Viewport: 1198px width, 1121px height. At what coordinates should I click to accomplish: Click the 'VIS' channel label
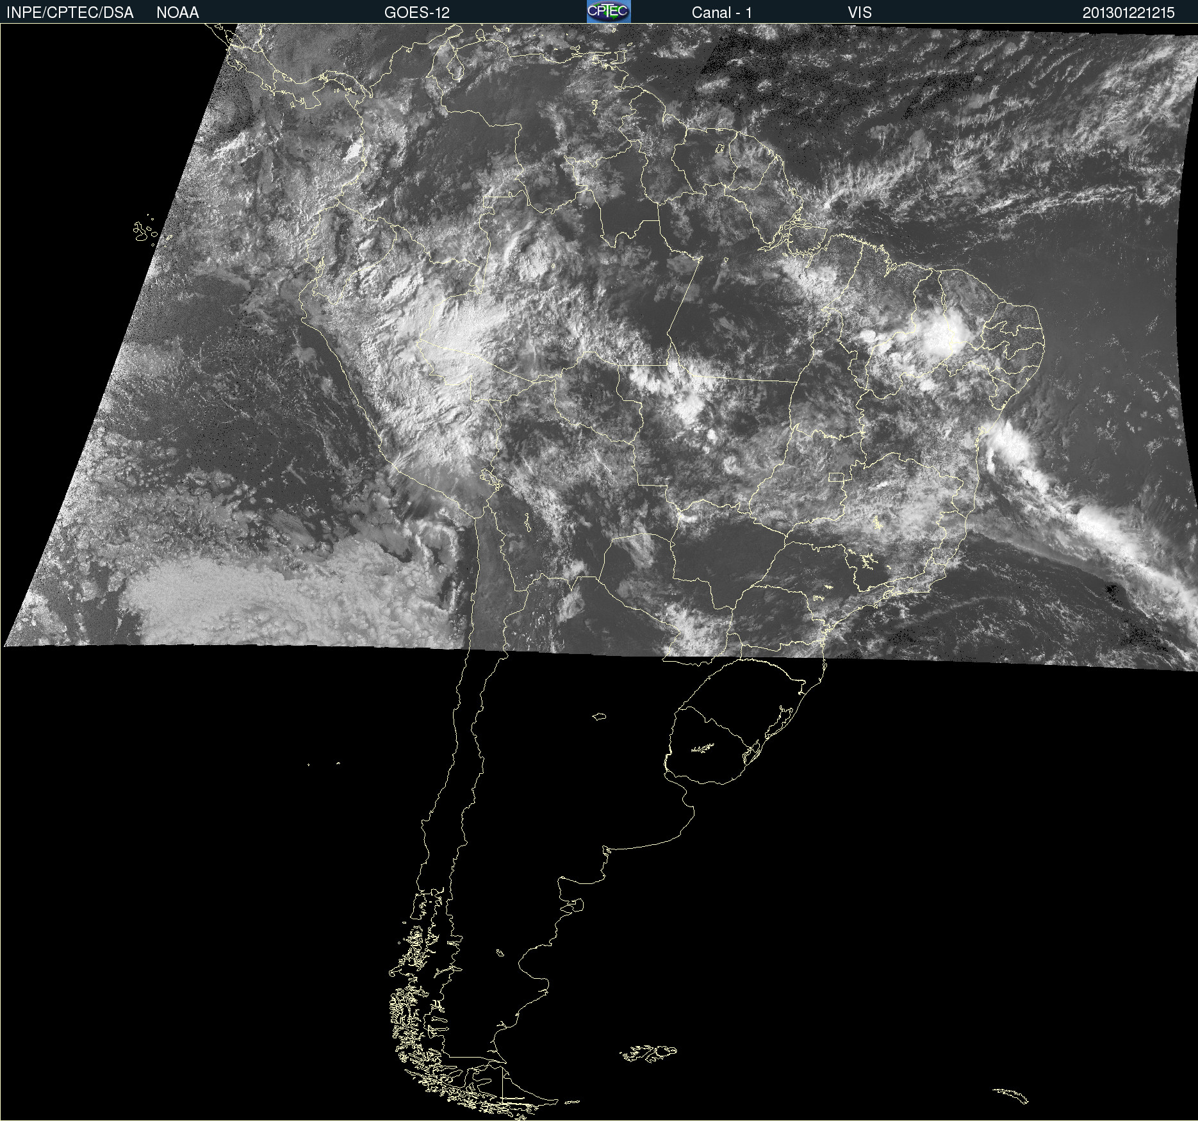coord(860,13)
